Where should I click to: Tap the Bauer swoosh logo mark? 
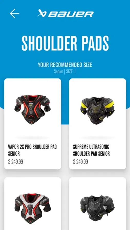pos(42,13)
